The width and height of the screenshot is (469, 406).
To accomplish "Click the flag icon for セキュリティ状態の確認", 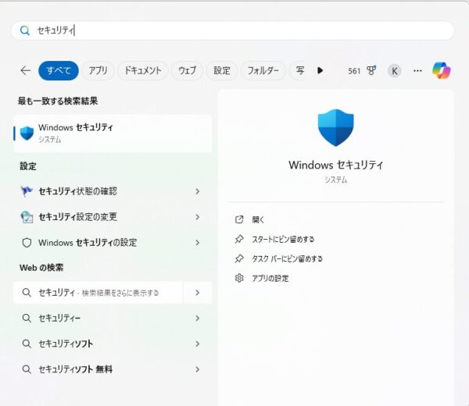I will click(x=27, y=191).
